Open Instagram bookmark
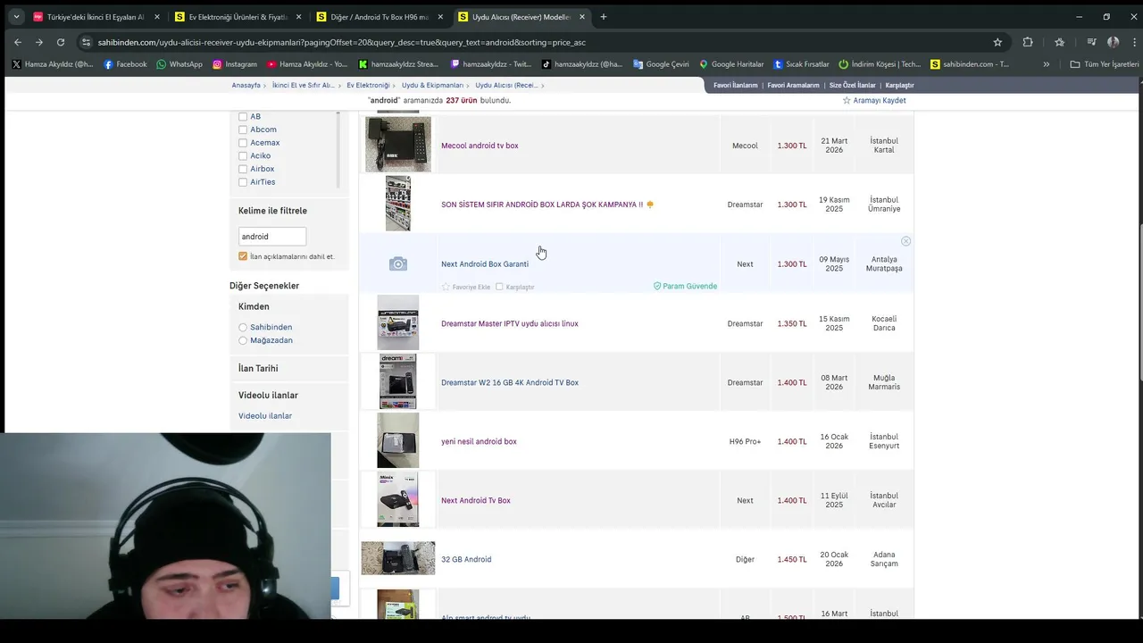Image resolution: width=1143 pixels, height=643 pixels. (x=234, y=64)
